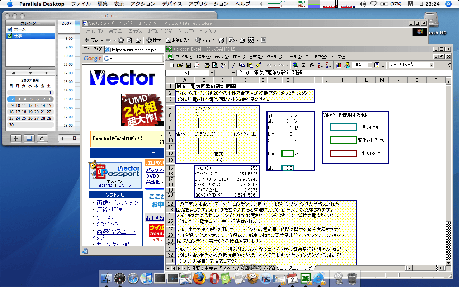Refresh the page in Internet Explorer

[129, 41]
